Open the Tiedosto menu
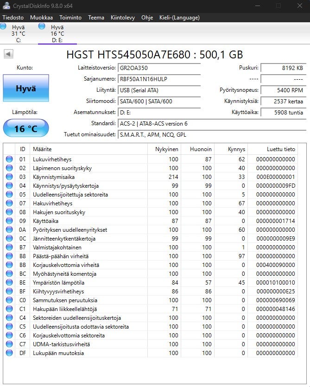 [13, 18]
